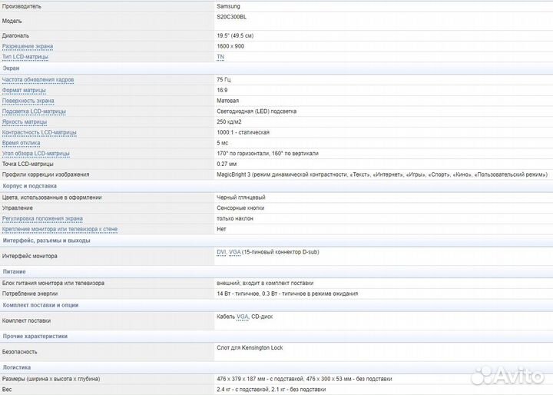
Task: Click the 'Производитель' row label
Action: 22,6
